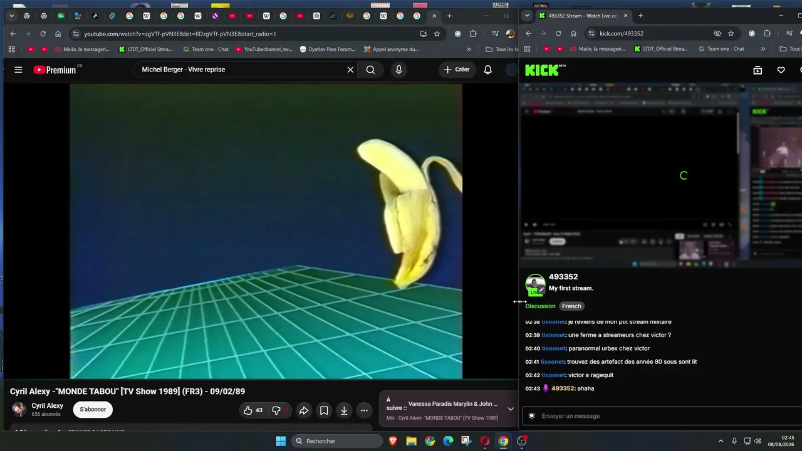The image size is (802, 451).
Task: Open Microsoft Edge from the taskbar
Action: 448,441
